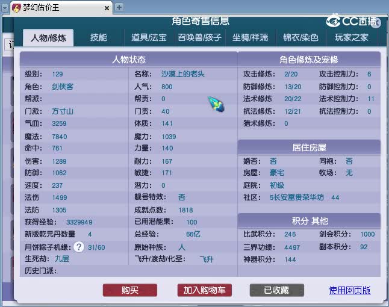389x307 pixels.
Task: Click the 比武积分 value 246
Action: [290, 234]
